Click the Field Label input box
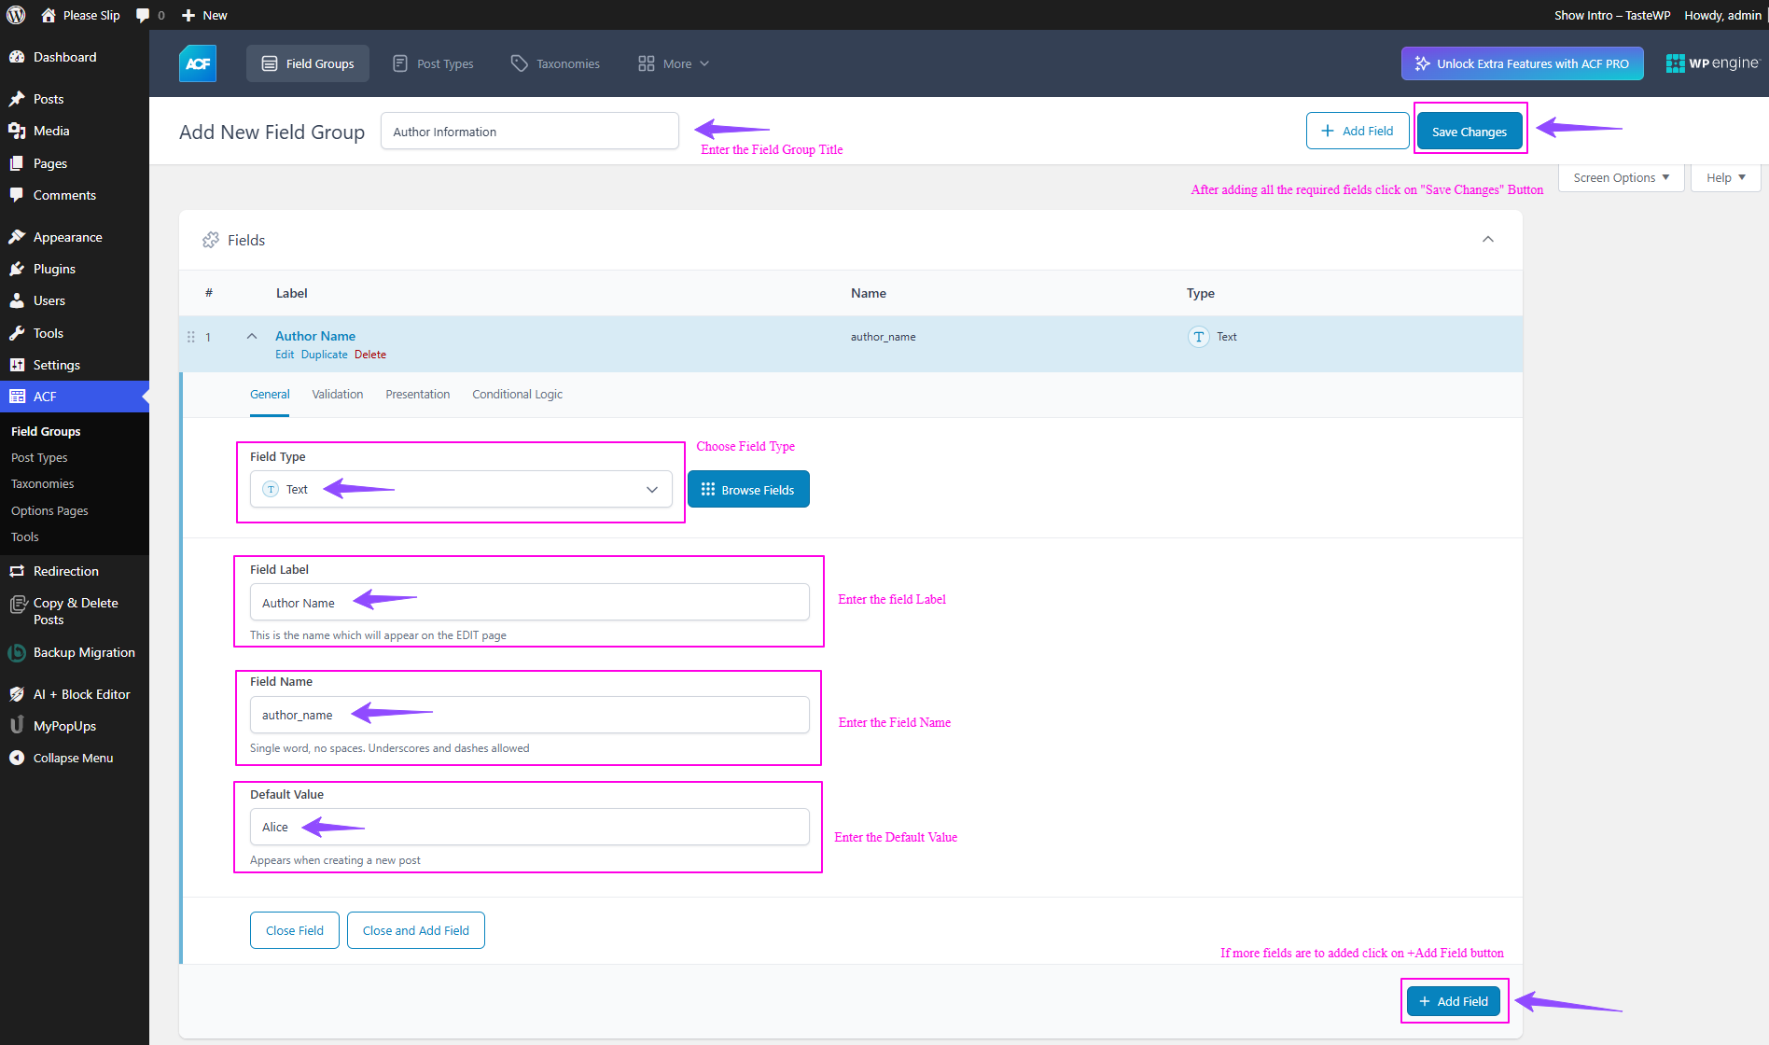This screenshot has width=1769, height=1045. (530, 602)
